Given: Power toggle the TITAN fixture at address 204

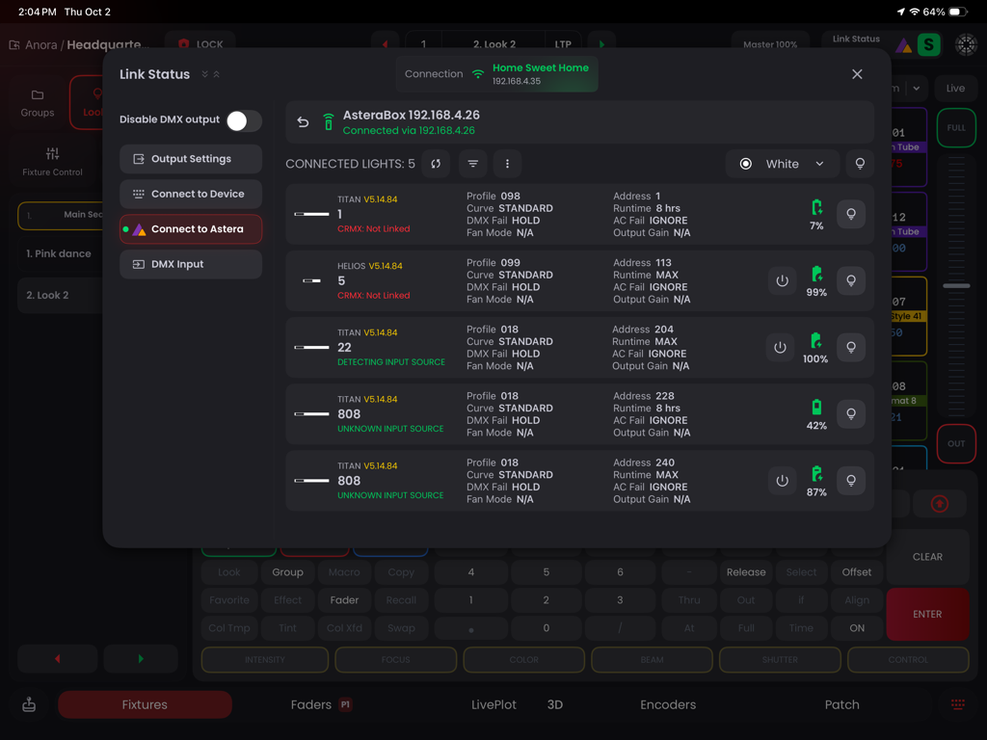Looking at the screenshot, I should pyautogui.click(x=780, y=347).
